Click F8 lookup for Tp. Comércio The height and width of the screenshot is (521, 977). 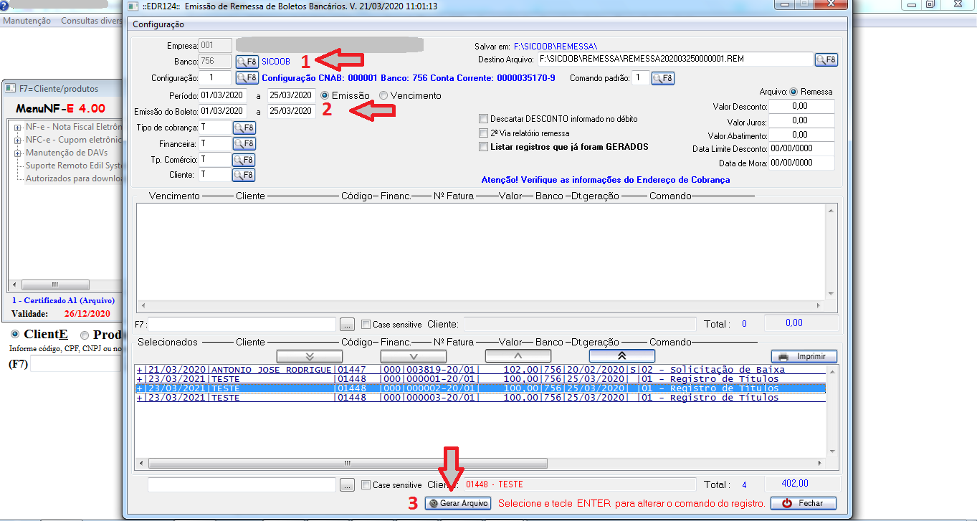244,160
